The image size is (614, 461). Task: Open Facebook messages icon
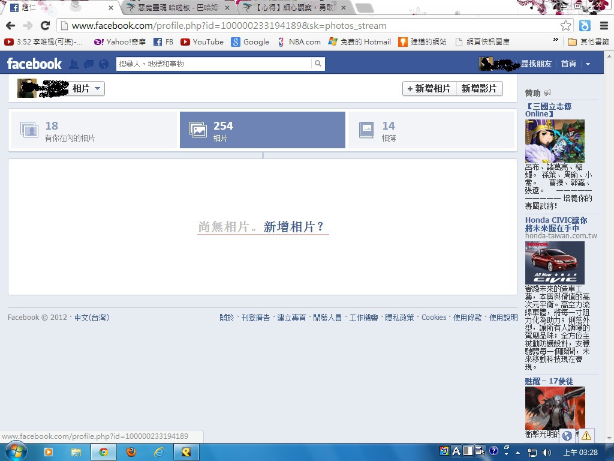point(89,64)
